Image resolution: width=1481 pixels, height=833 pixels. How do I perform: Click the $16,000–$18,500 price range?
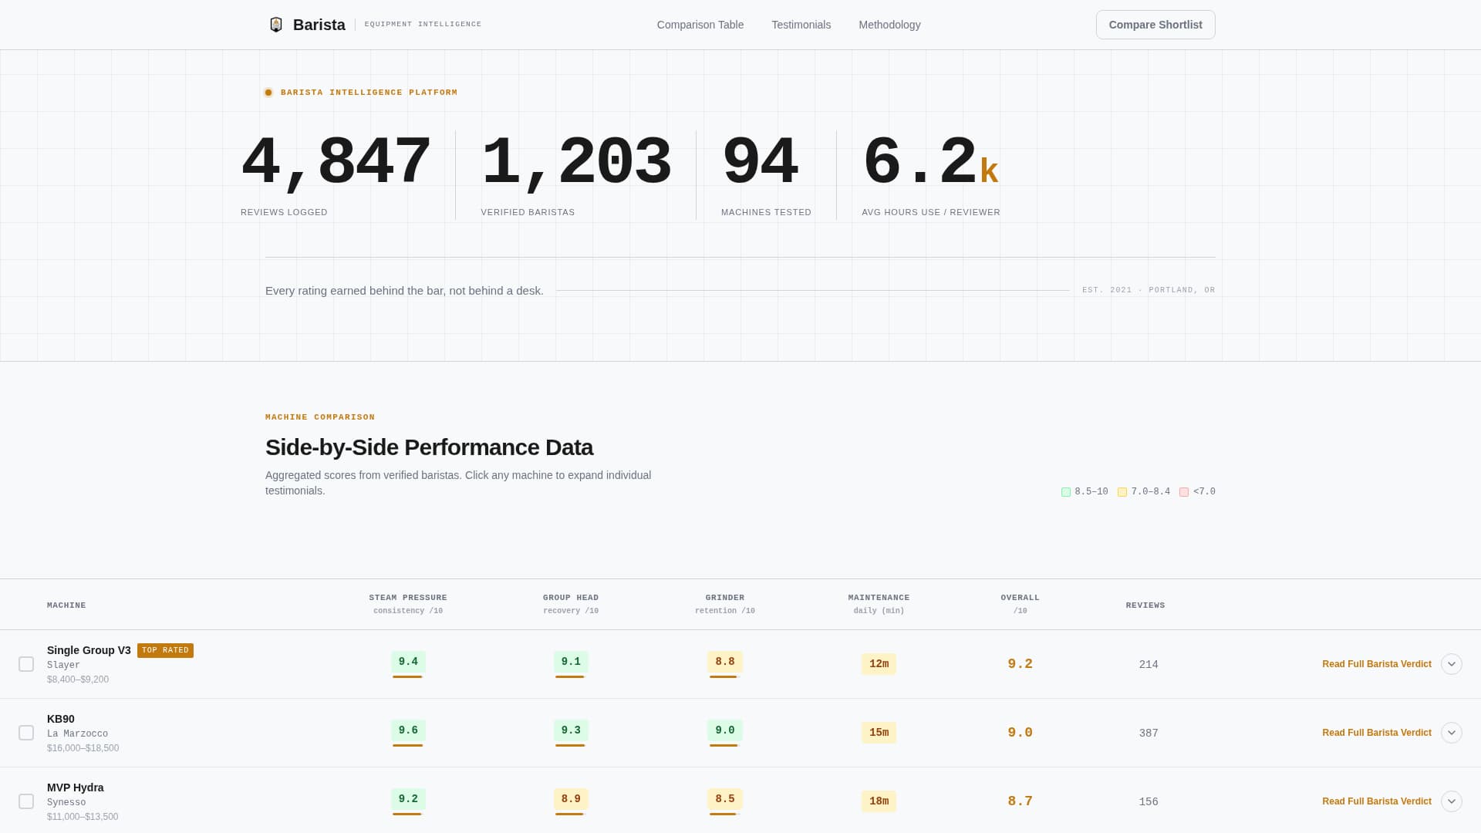click(83, 748)
